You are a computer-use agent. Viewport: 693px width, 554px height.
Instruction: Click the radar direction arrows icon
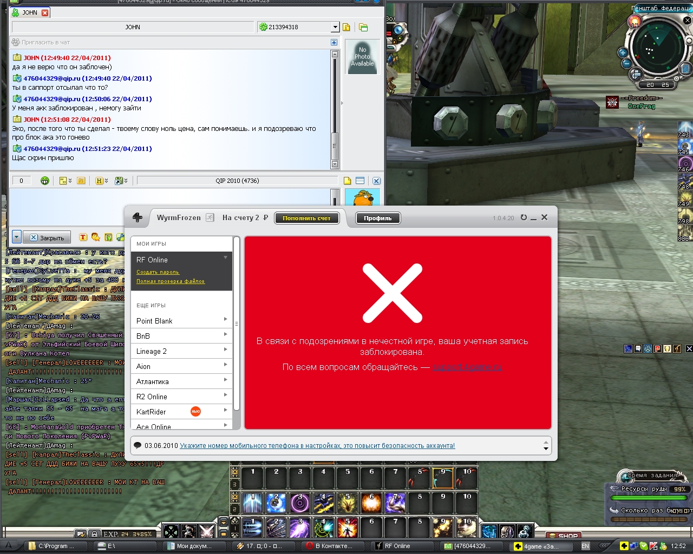(636, 74)
